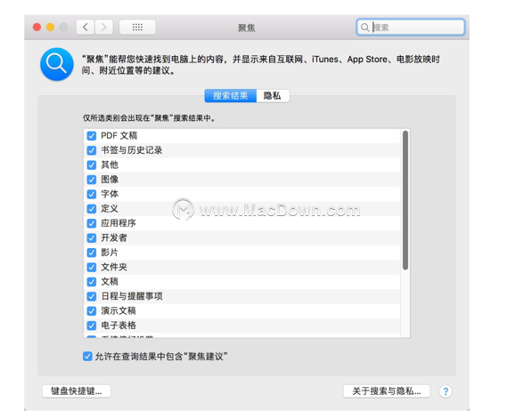Select the 演示文稿 row label
The image size is (532, 418).
click(119, 311)
